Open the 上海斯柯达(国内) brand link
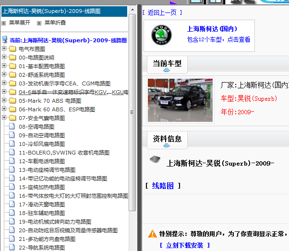The image size is (289, 251). [x=212, y=29]
